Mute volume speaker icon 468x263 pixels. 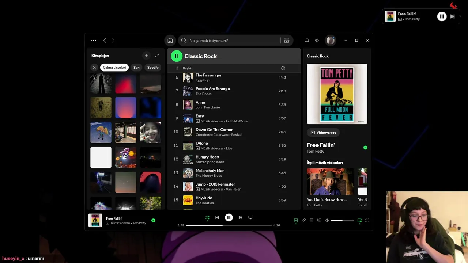click(x=327, y=221)
